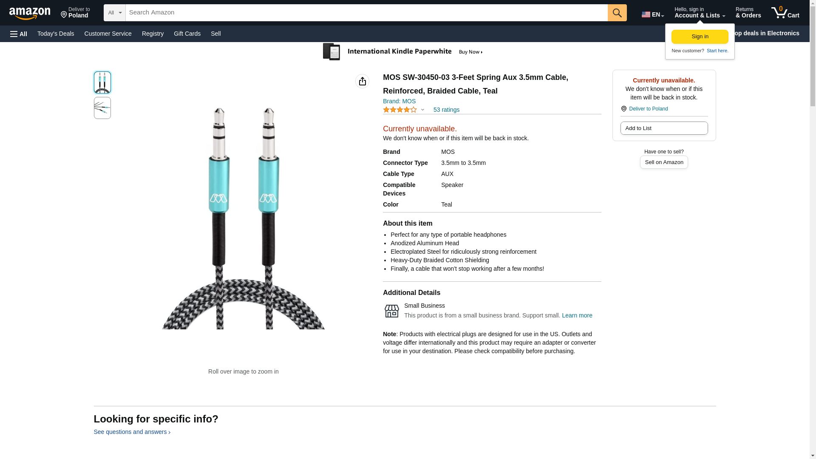
Task: Open the shopping cart
Action: pyautogui.click(x=785, y=13)
